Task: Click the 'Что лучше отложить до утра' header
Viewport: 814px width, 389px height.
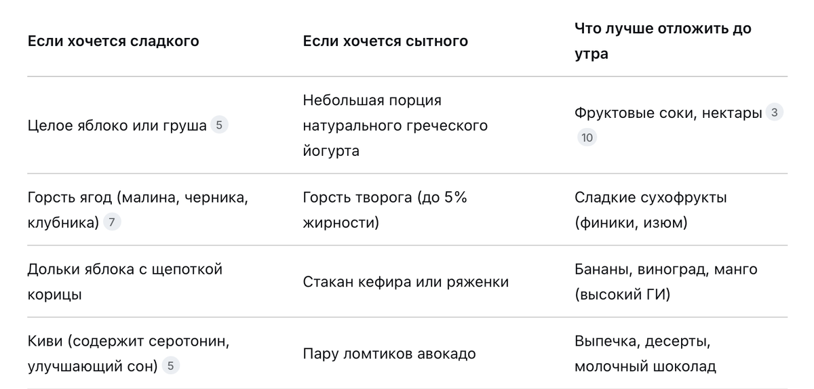Action: coord(663,41)
